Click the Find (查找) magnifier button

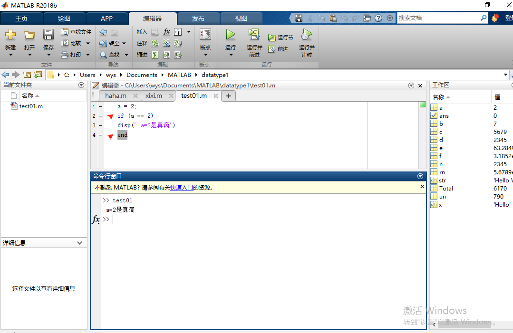coord(110,55)
